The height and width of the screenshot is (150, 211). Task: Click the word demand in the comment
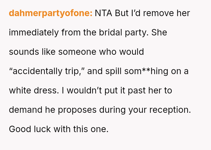pos(25,110)
